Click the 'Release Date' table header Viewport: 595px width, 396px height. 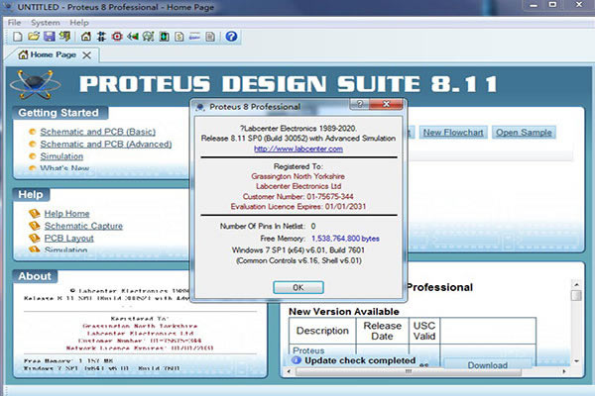pos(382,331)
